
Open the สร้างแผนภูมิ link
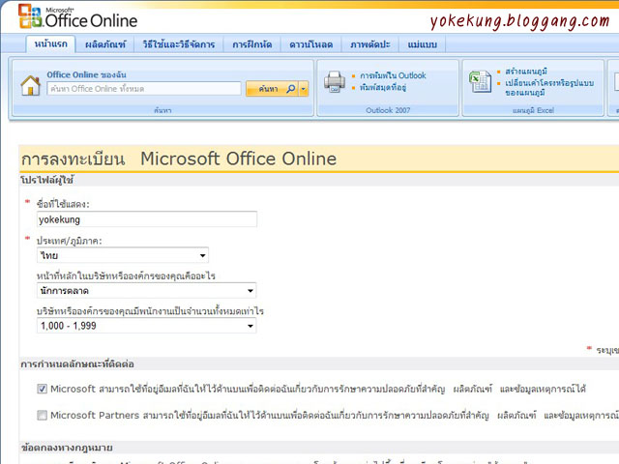click(526, 72)
